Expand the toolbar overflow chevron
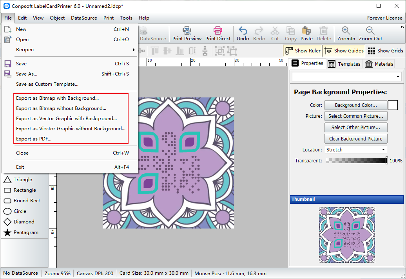The image size is (406, 279). point(402,27)
